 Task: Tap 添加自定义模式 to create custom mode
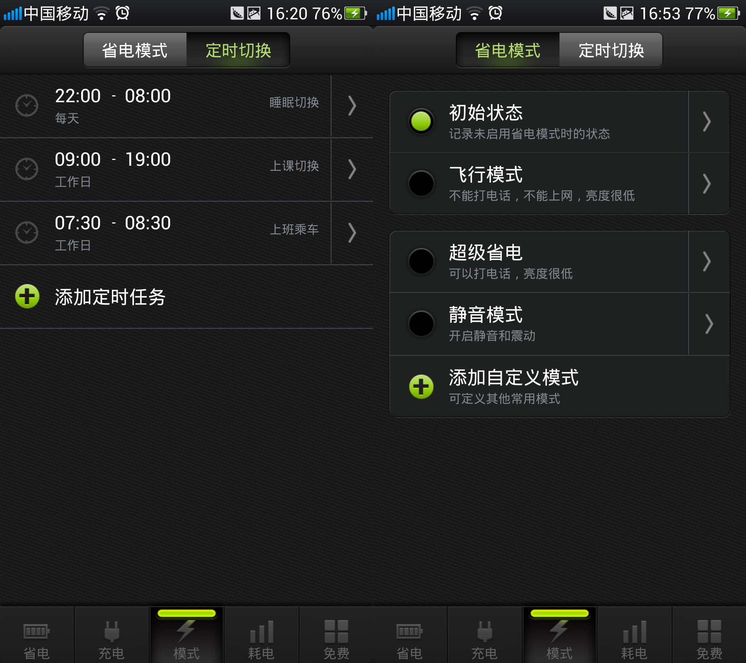513,378
